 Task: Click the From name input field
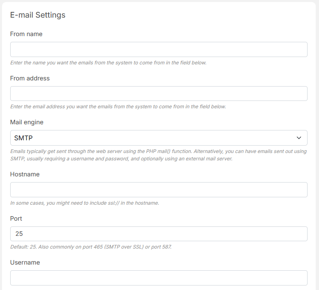click(x=158, y=49)
